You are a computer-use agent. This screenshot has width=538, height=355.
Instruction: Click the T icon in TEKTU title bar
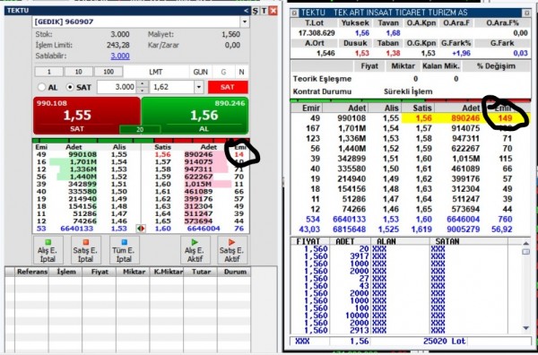click(264, 11)
